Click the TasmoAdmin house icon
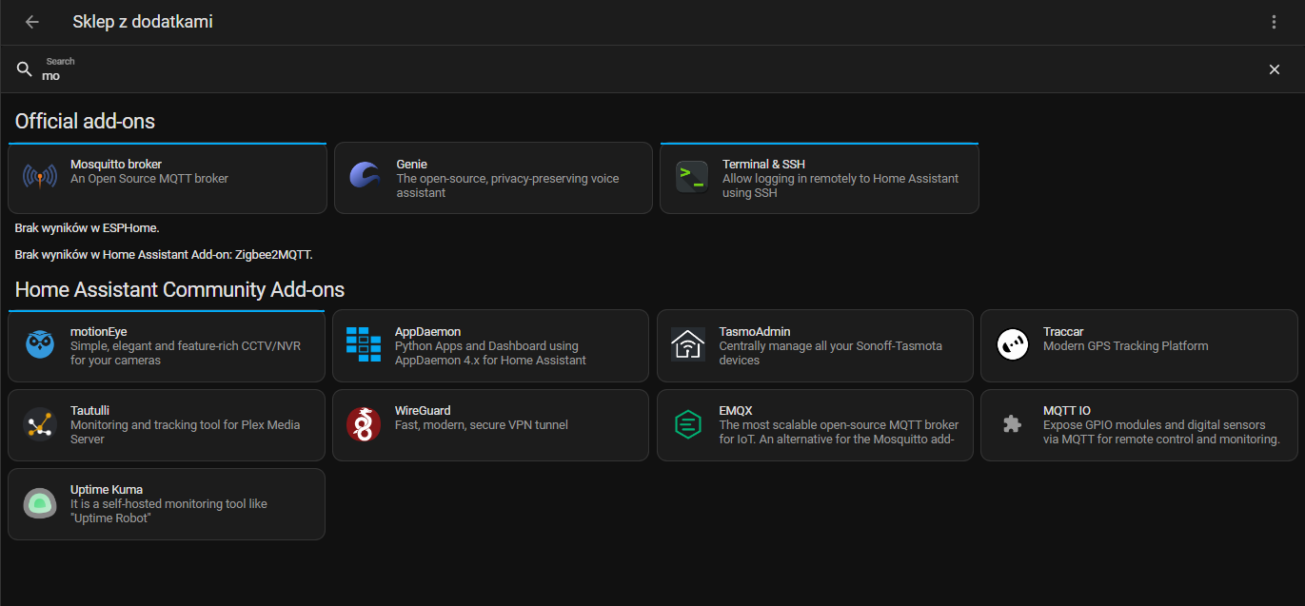Screen dimensions: 1305x606 point(688,345)
